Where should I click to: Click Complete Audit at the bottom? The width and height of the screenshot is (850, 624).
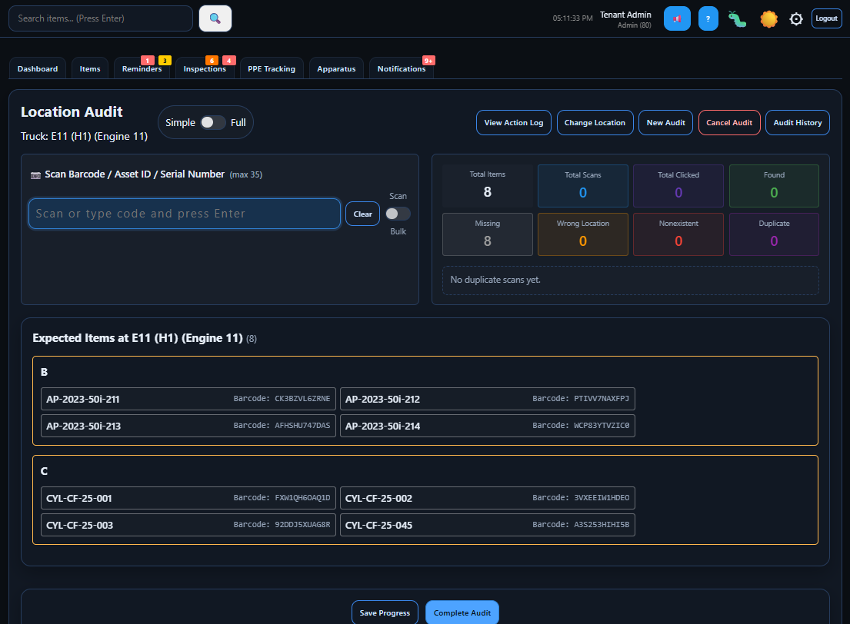click(462, 612)
